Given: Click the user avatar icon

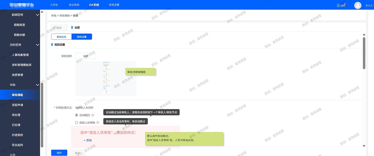Looking at the screenshot, I should 358,5.
